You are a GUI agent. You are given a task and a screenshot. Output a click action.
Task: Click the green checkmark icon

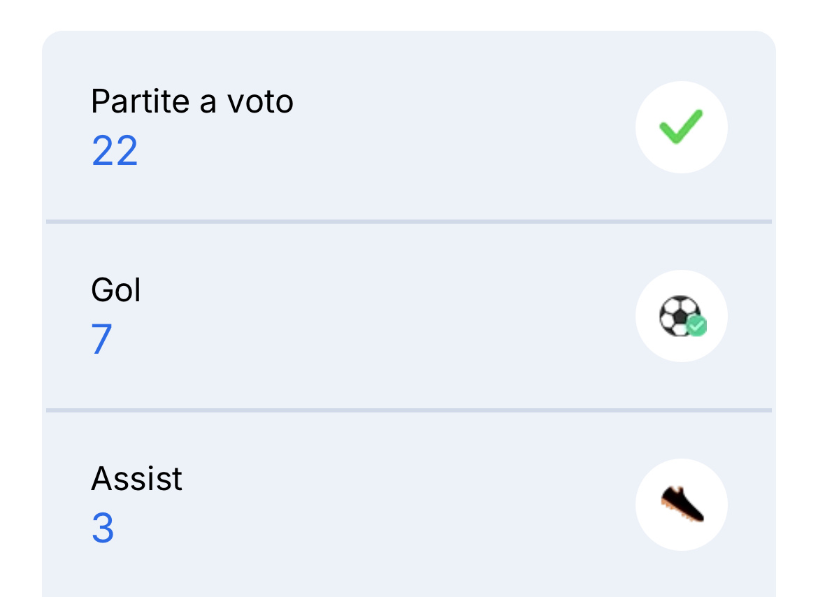[681, 127]
